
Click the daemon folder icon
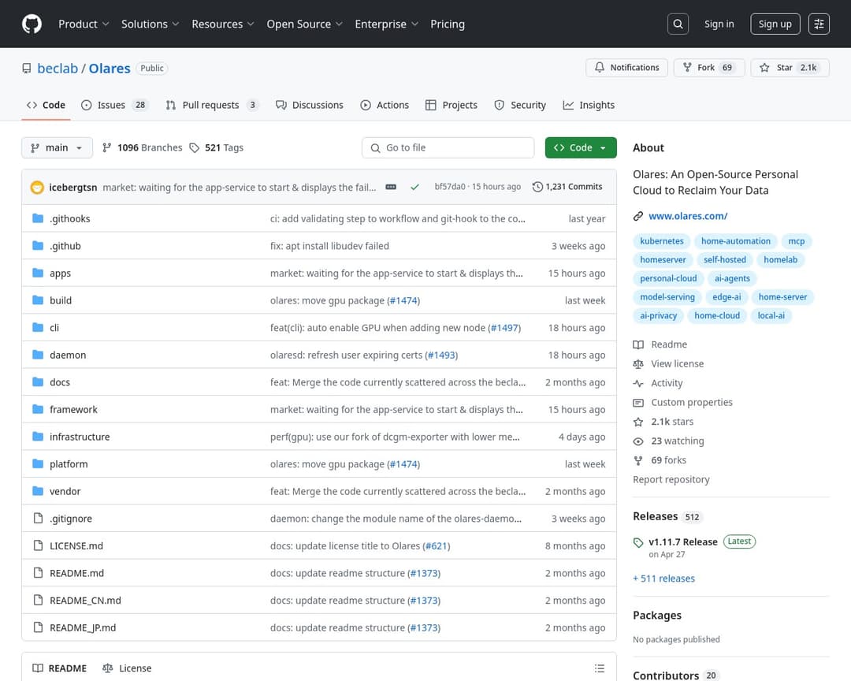tap(38, 355)
